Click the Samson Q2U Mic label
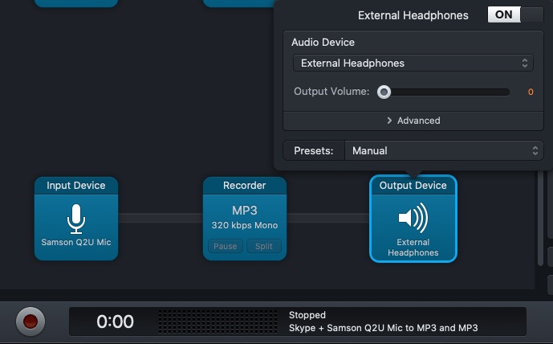Screen dimensions: 553x344 point(76,242)
